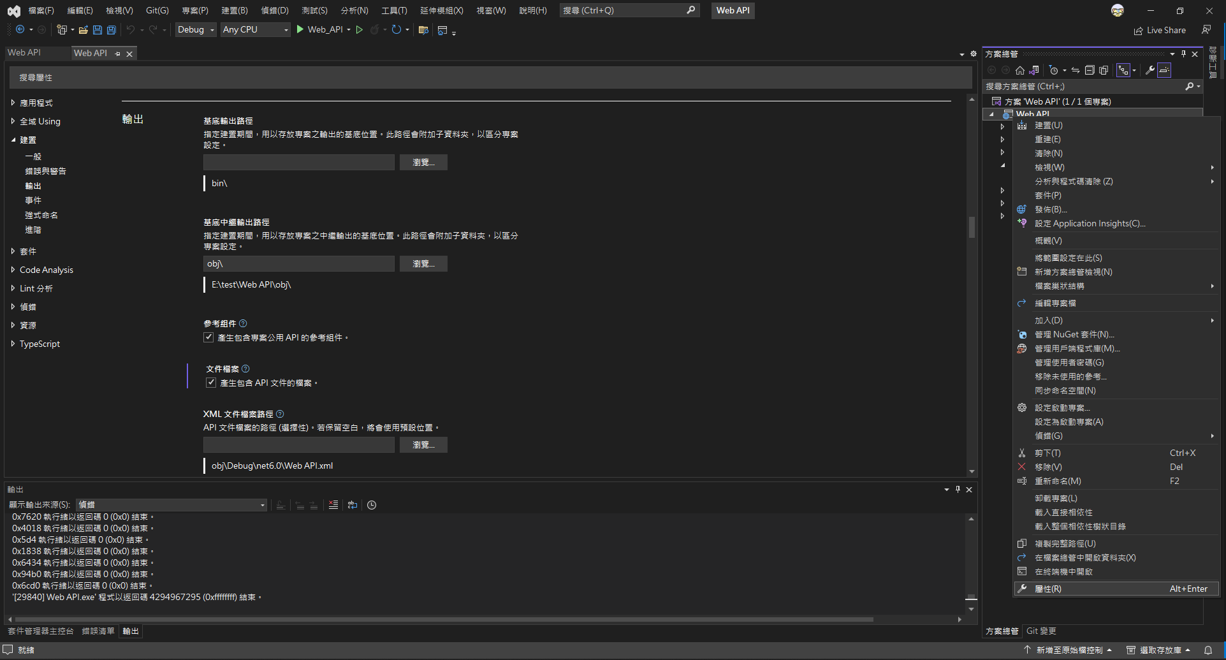Screen dimensions: 1226x660
Task: Collapse all icon in Solution Explorer
Action: 1090,70
